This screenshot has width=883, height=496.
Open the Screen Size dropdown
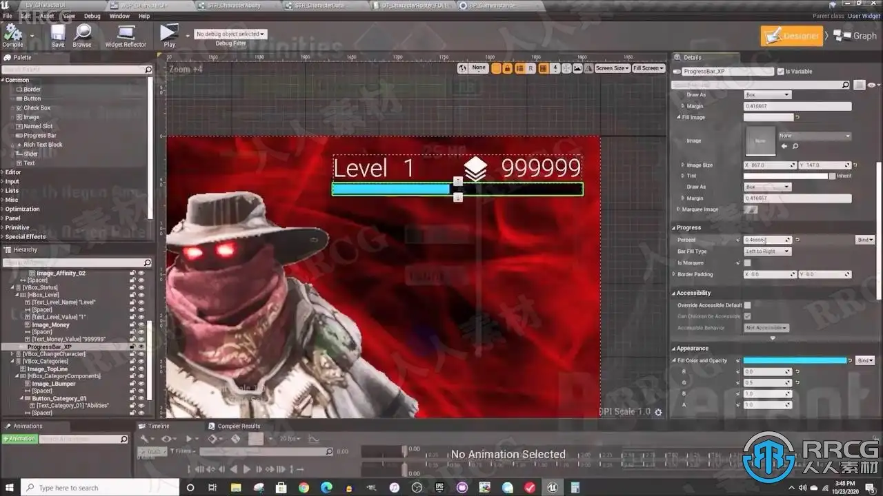click(x=612, y=68)
